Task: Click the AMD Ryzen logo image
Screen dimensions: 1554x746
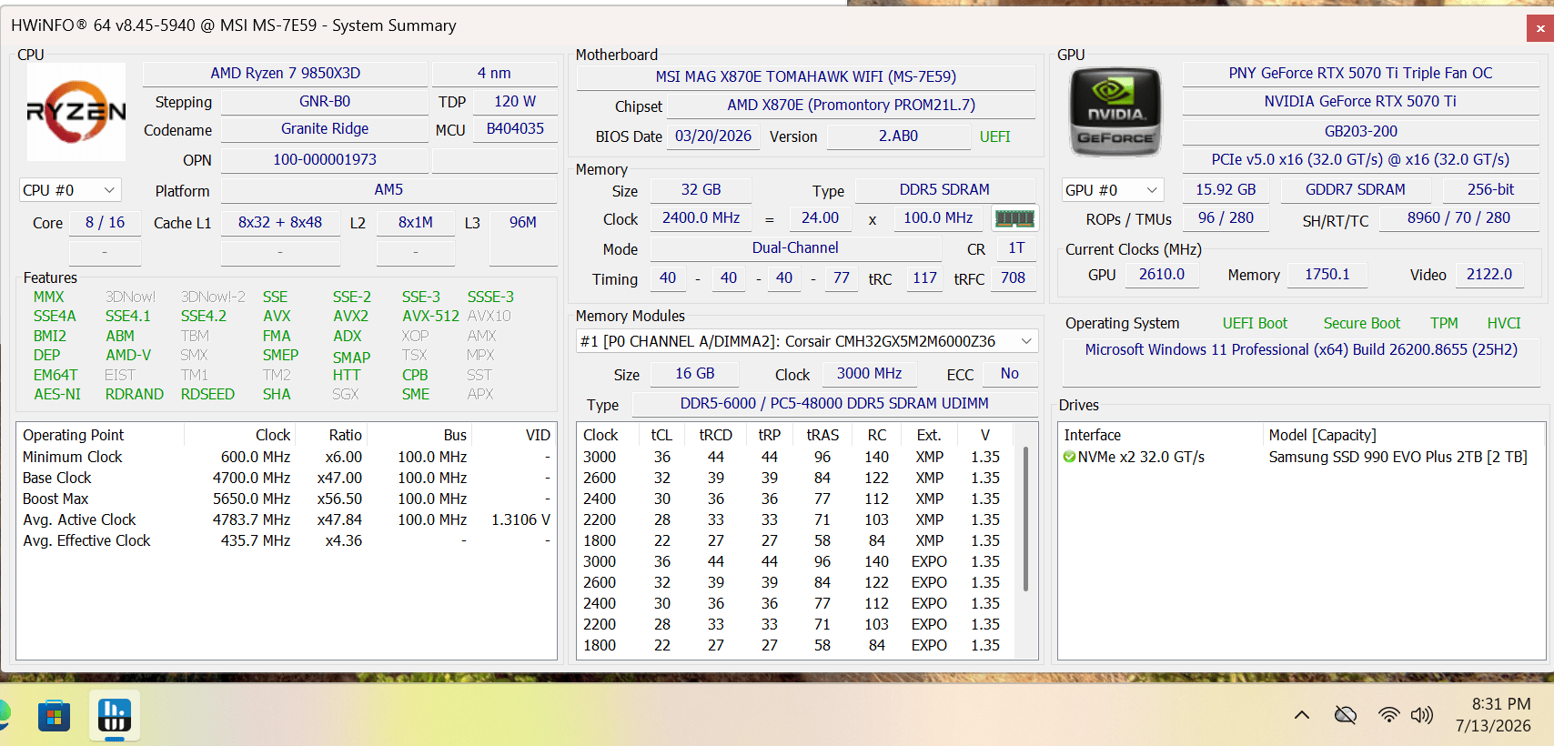Action: [76, 111]
